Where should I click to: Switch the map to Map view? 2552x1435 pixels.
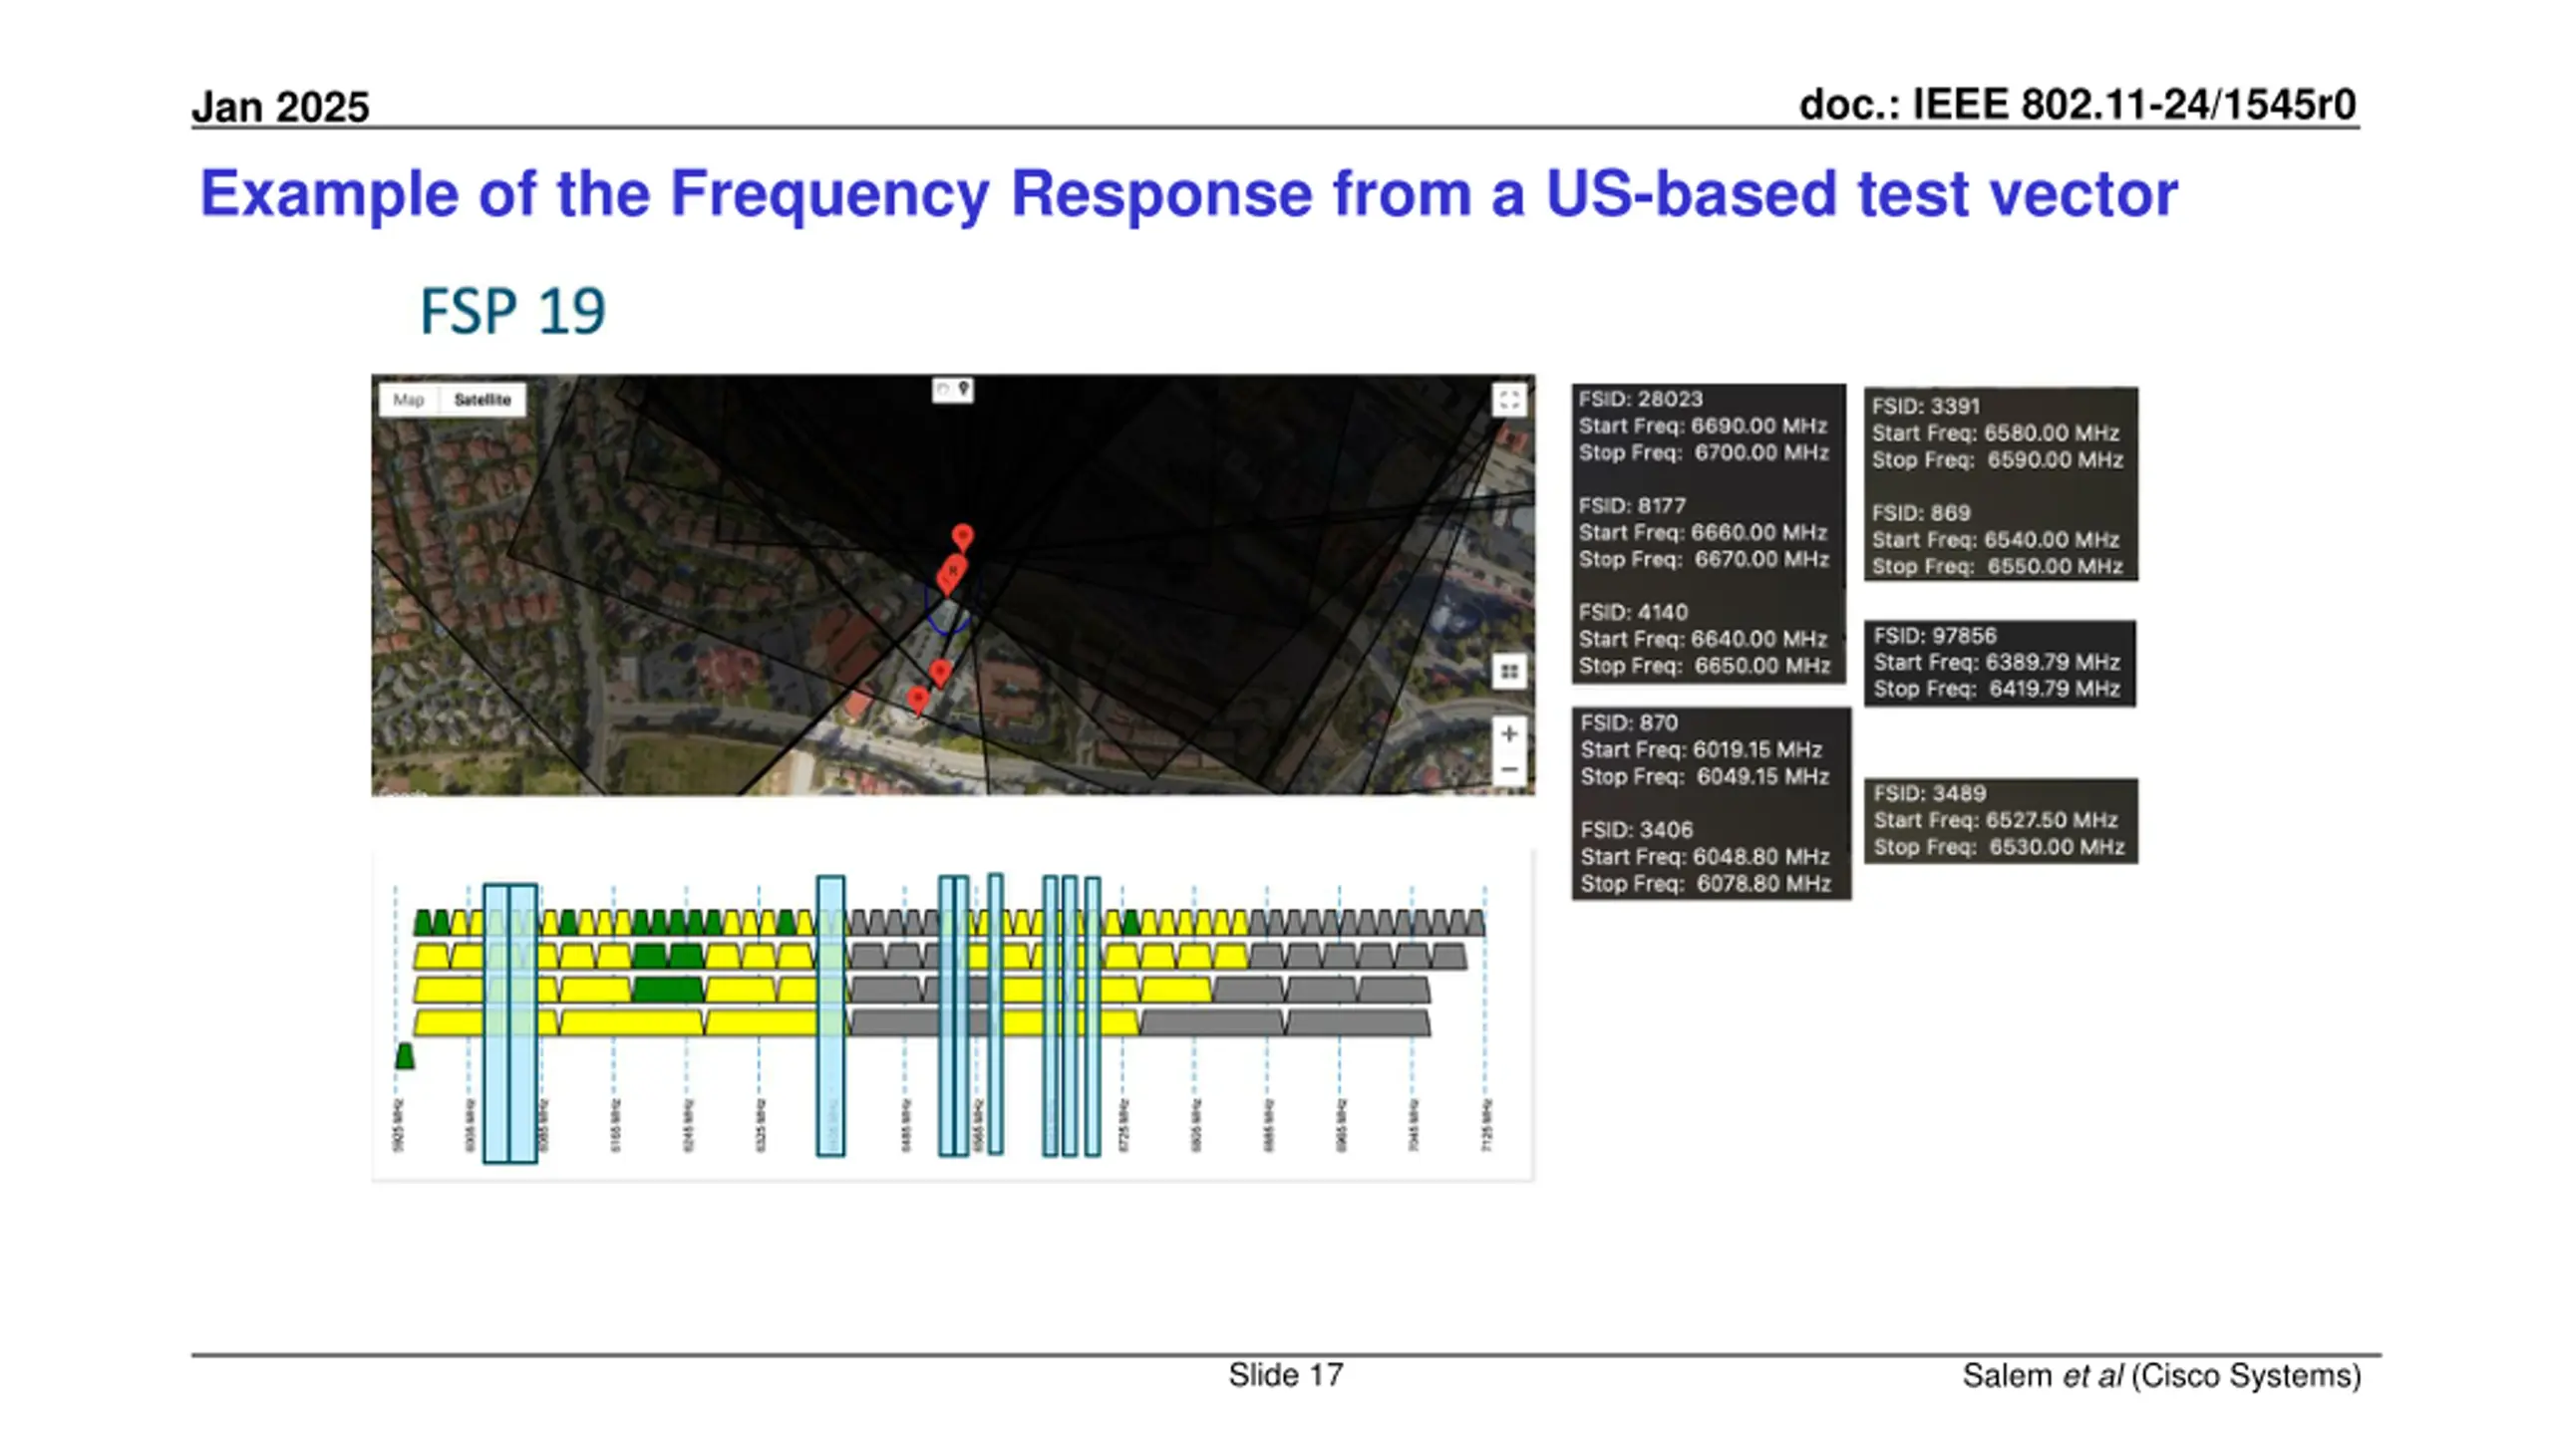pyautogui.click(x=409, y=400)
